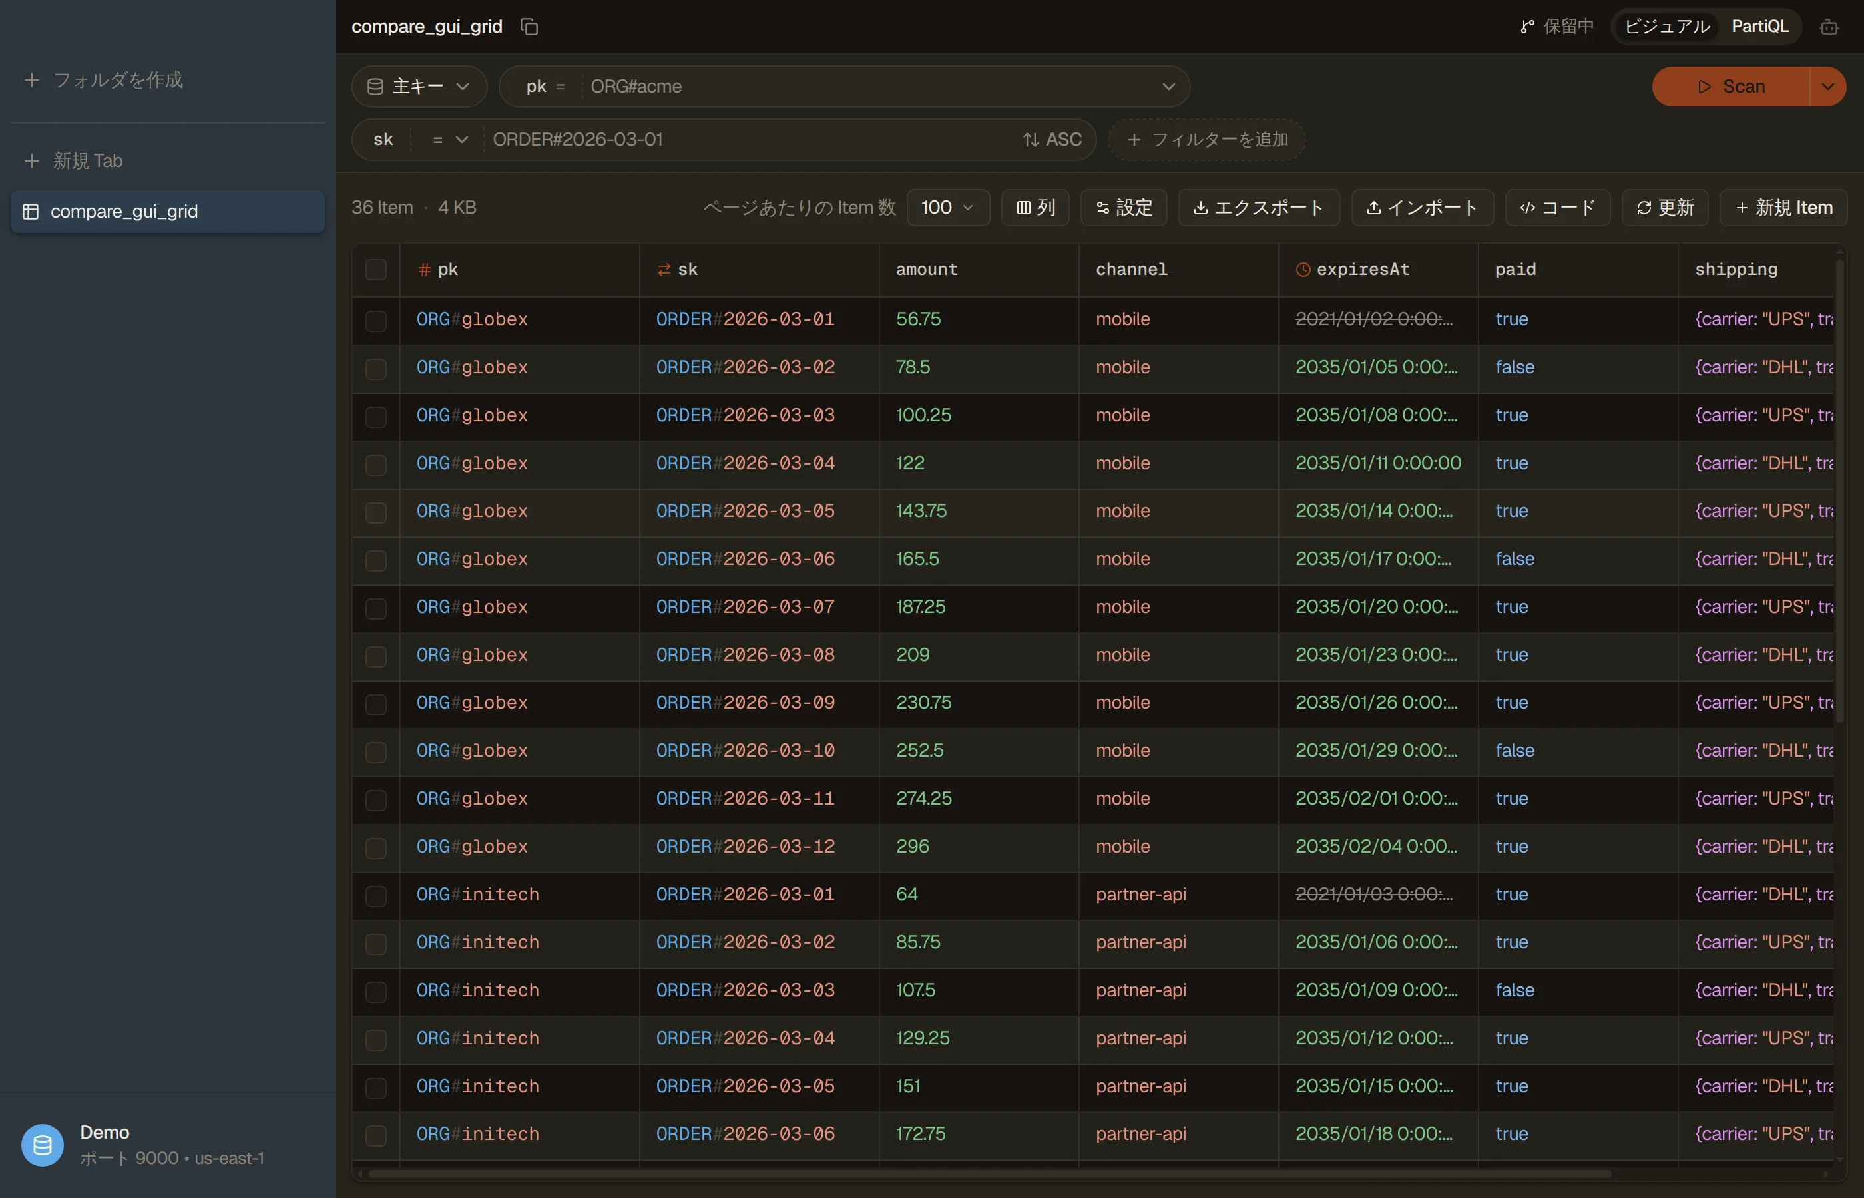The height and width of the screenshot is (1198, 1864).
Task: Switch to ビジュアル mode
Action: pyautogui.click(x=1666, y=27)
